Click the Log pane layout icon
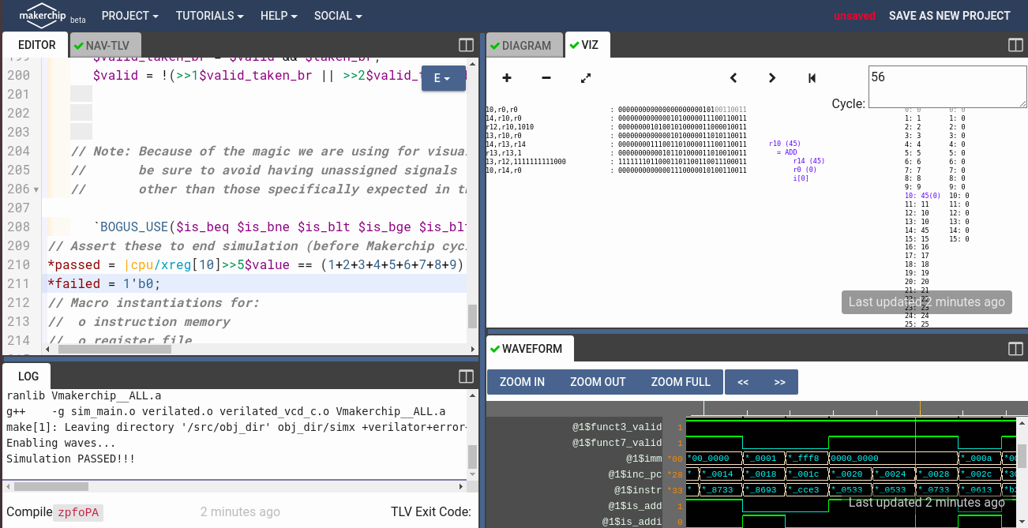This screenshot has width=1028, height=528. [466, 376]
